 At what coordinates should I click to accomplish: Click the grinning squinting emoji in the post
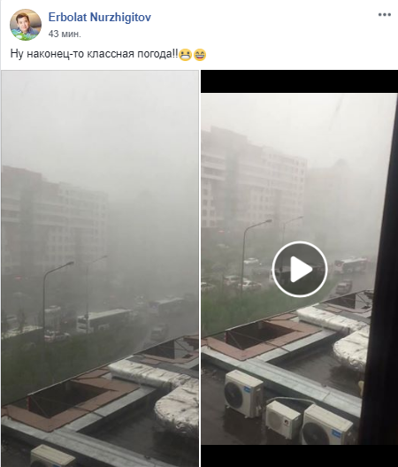click(x=200, y=55)
